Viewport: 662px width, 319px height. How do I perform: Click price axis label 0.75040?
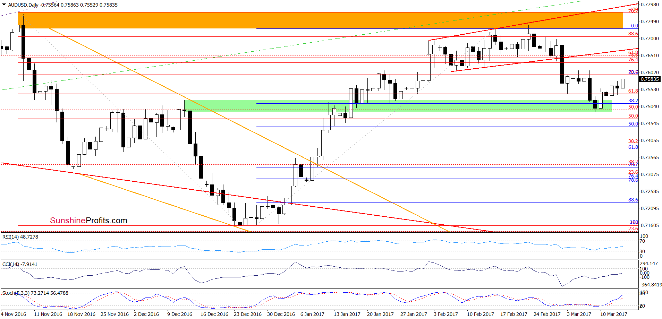point(650,106)
